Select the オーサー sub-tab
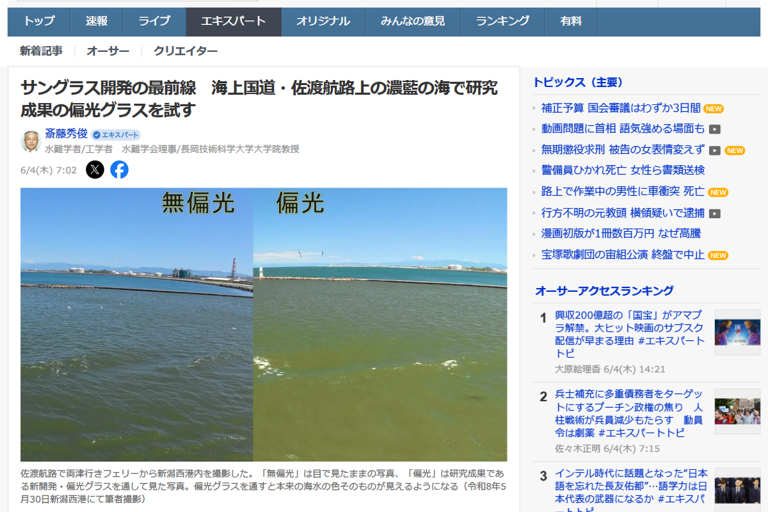The width and height of the screenshot is (768, 512). click(108, 51)
